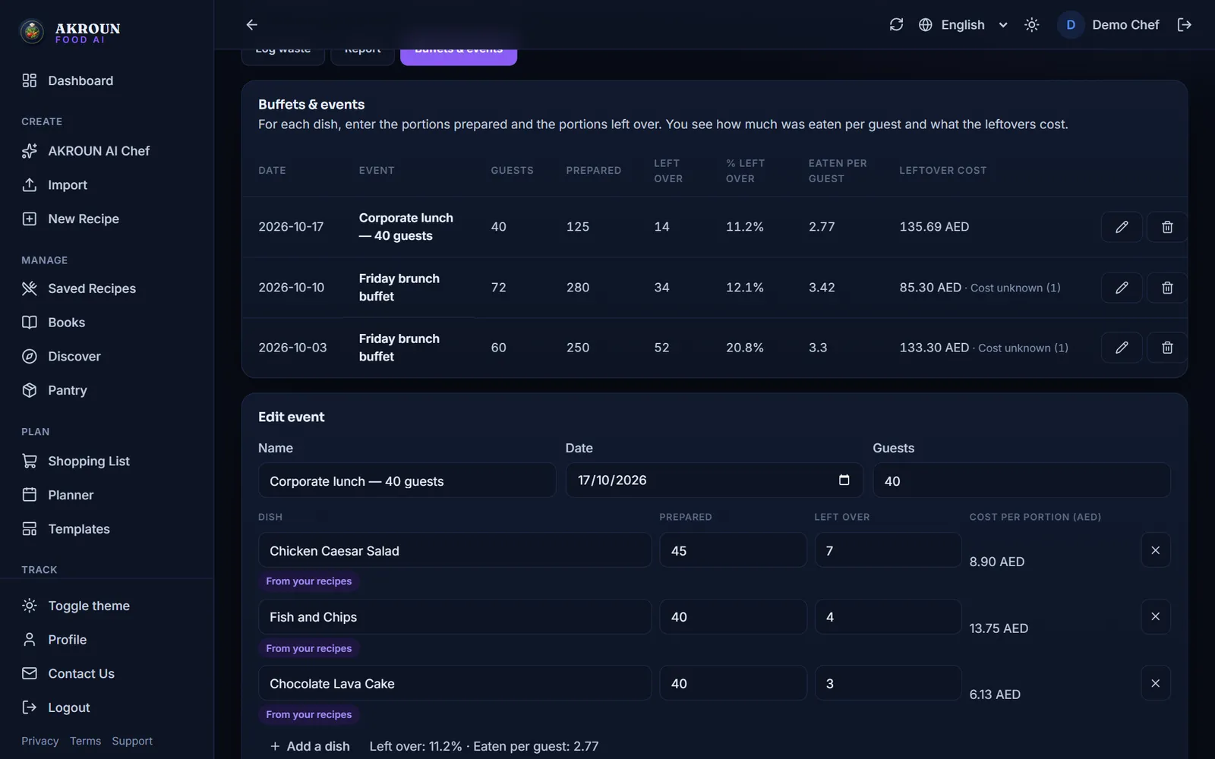Screen dimensions: 1215x759
Task: Delete the Corporate lunch event row
Action: pyautogui.click(x=1167, y=227)
